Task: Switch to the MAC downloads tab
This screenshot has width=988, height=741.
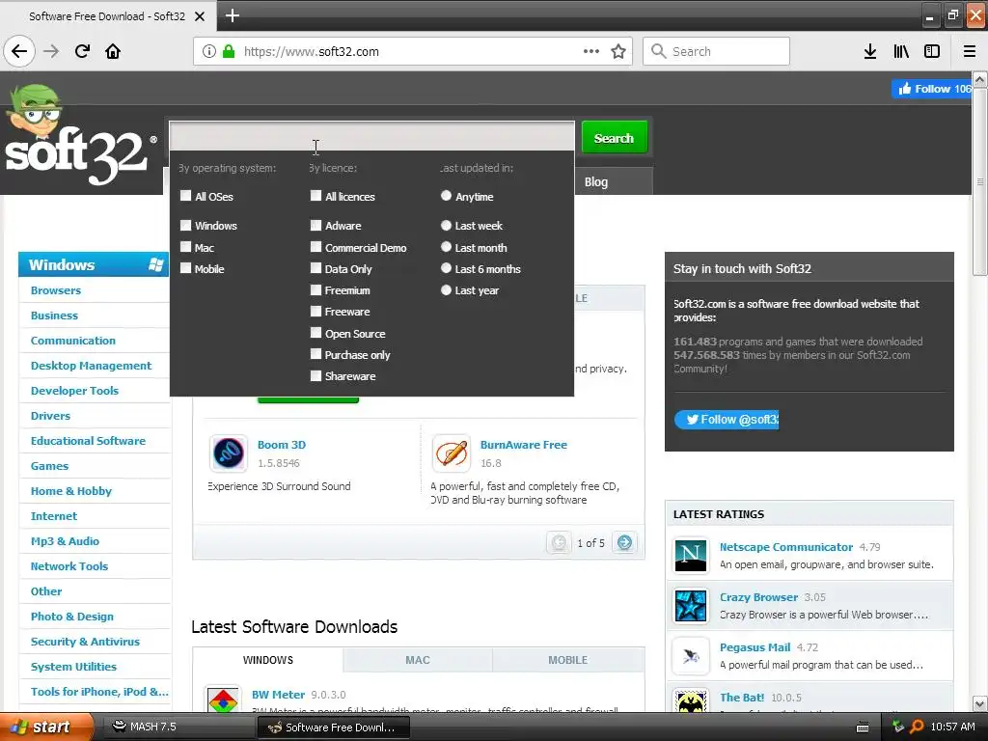Action: (418, 660)
